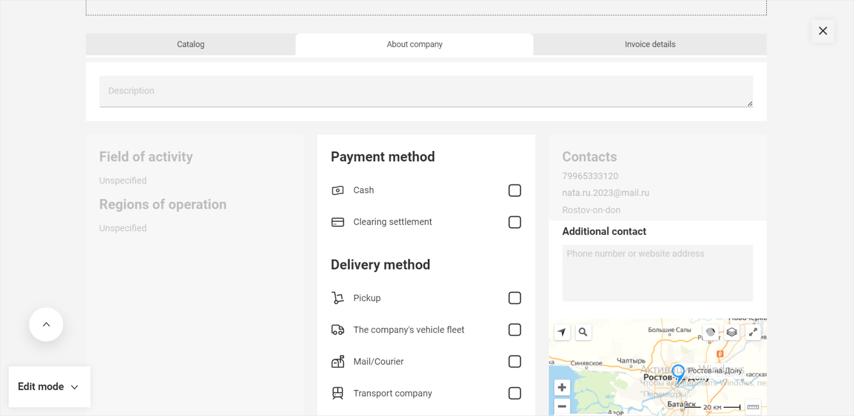Click the Description text field
This screenshot has width=854, height=416.
coord(425,91)
